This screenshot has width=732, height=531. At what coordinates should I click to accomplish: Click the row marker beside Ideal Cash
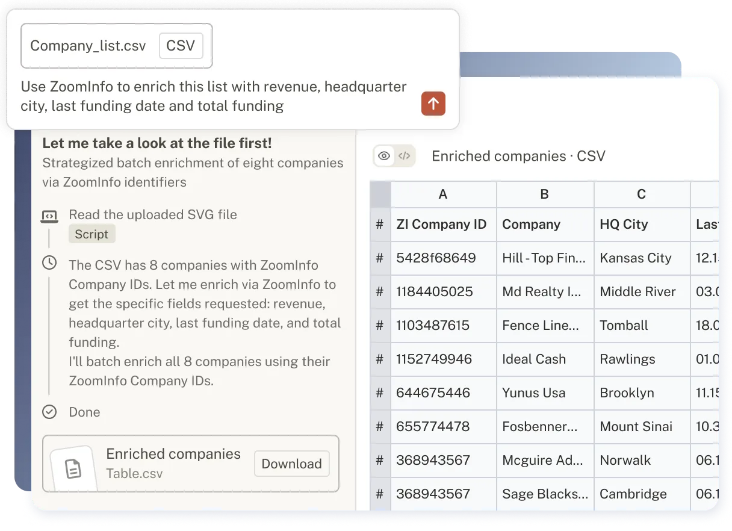click(380, 359)
